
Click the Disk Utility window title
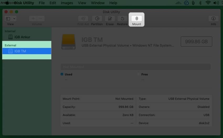point(111,12)
